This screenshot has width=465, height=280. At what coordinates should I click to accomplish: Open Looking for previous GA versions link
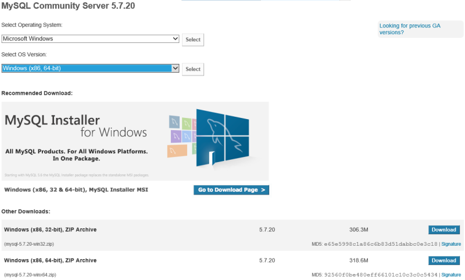pos(410,29)
